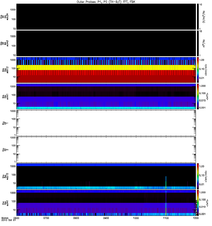
Task: Click the 1000 tick label of thb fbk edc12
Action: pyautogui.click(x=13, y=60)
